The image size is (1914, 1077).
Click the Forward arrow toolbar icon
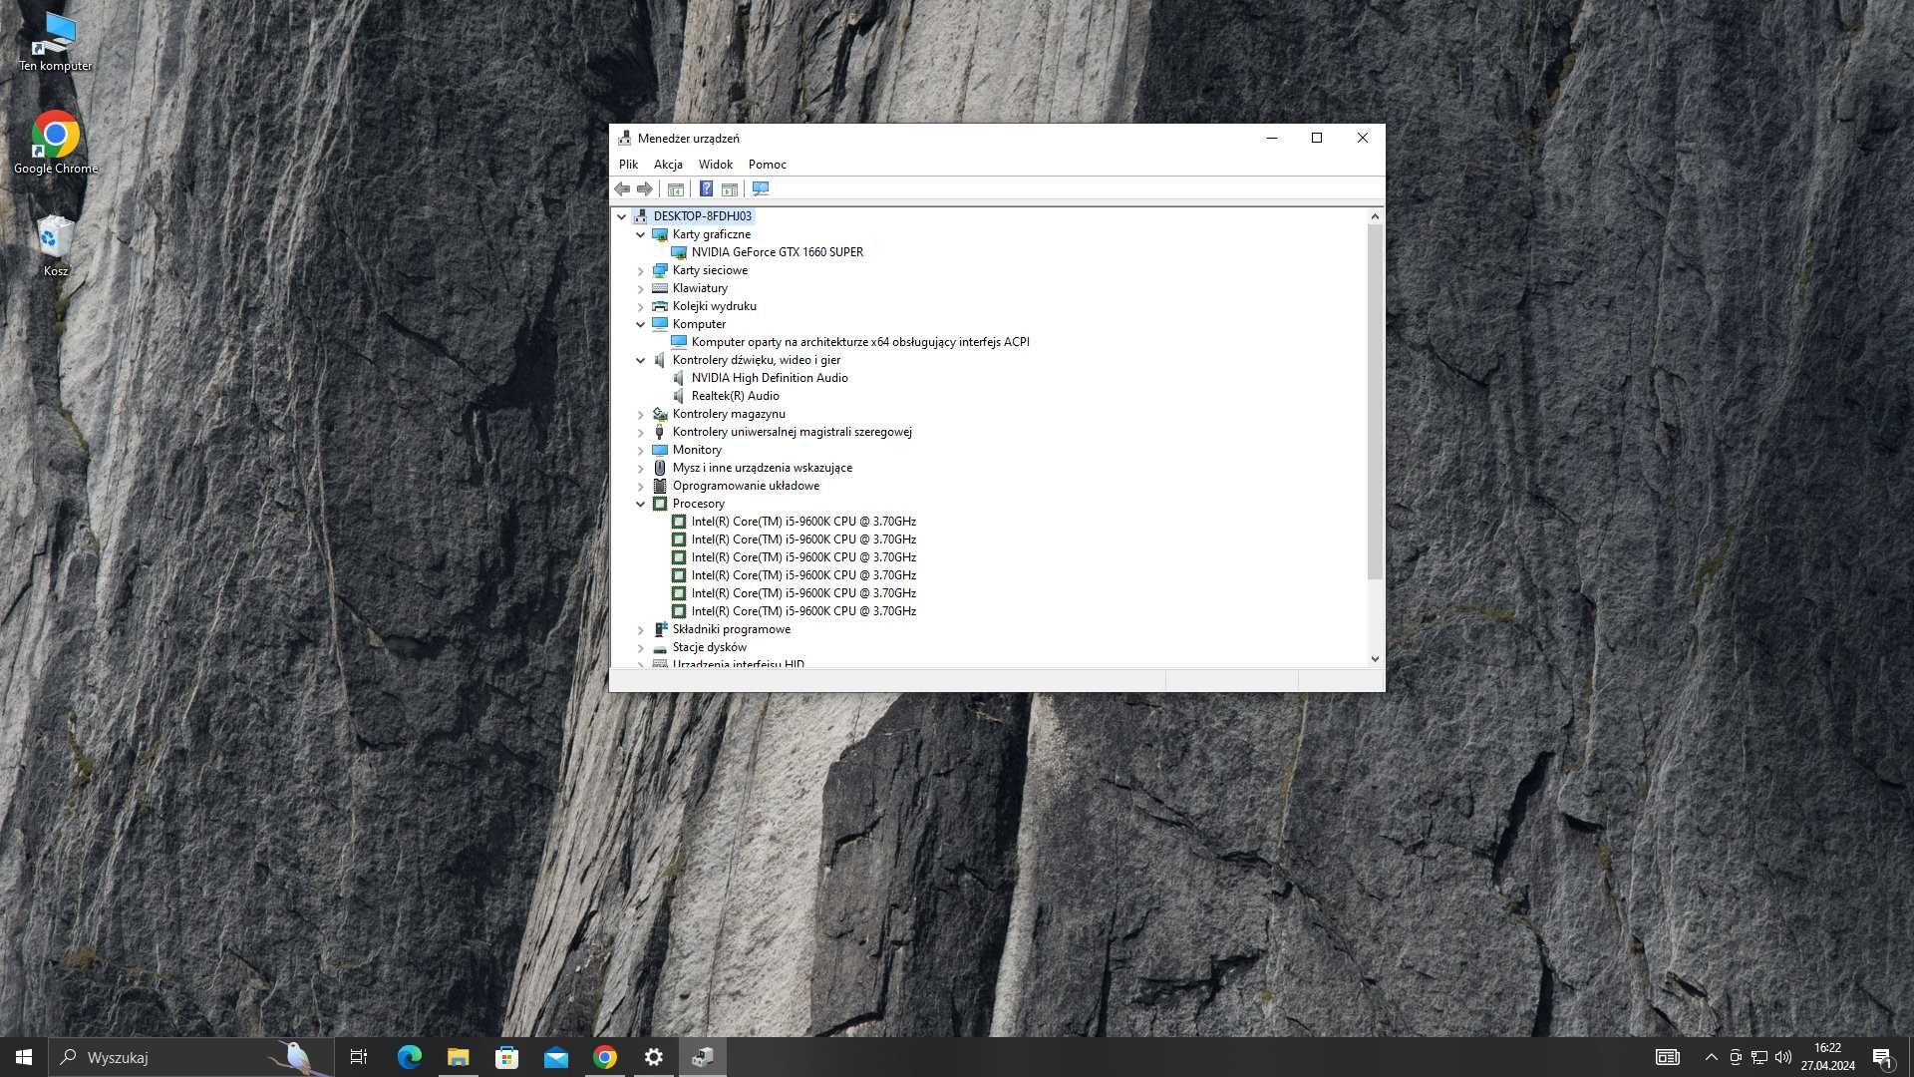coord(645,189)
